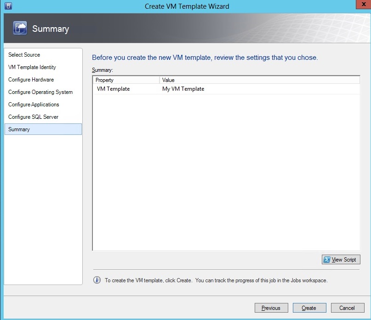Click the My VM Template value cell
371x320 pixels.
click(x=183, y=89)
